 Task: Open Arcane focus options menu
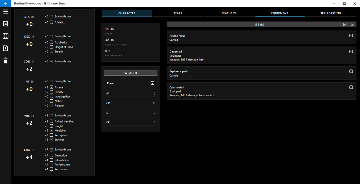(351, 36)
